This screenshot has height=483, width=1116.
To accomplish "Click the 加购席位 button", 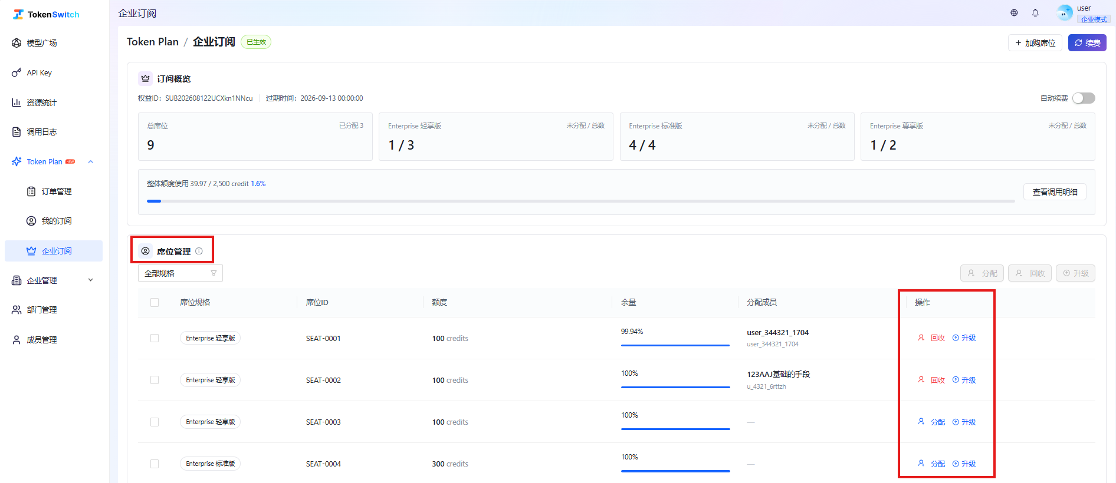I will point(1035,43).
